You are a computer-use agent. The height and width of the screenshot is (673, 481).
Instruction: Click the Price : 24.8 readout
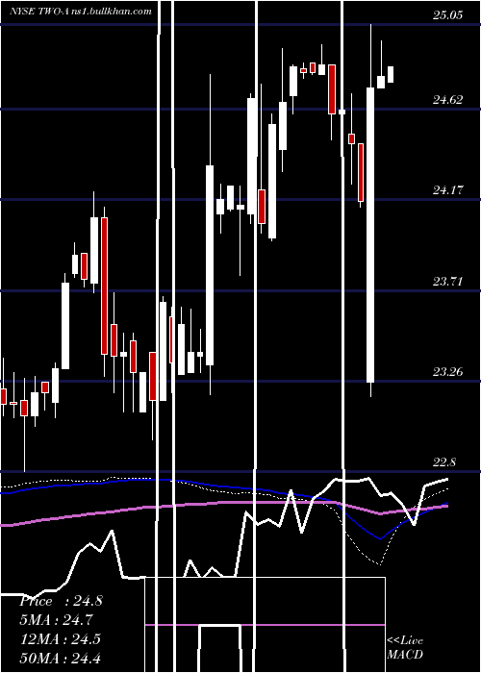(x=61, y=601)
